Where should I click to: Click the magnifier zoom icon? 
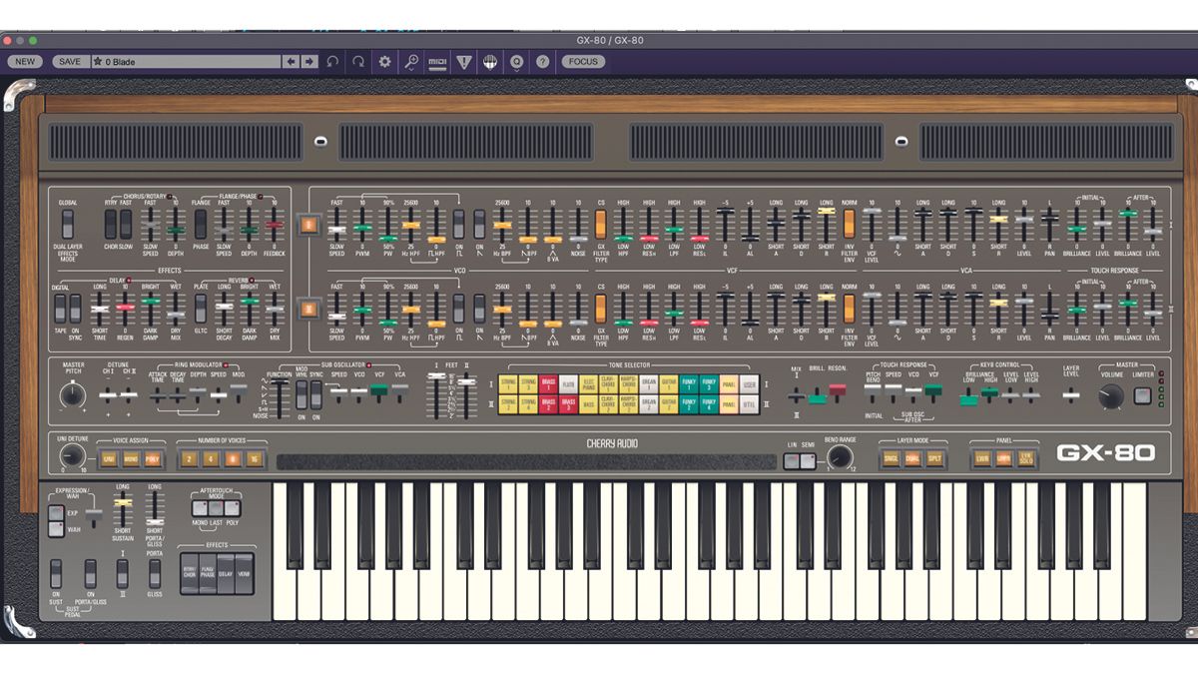click(x=411, y=60)
